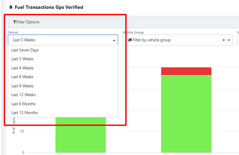Select the Last 12 Months option

tap(25, 112)
